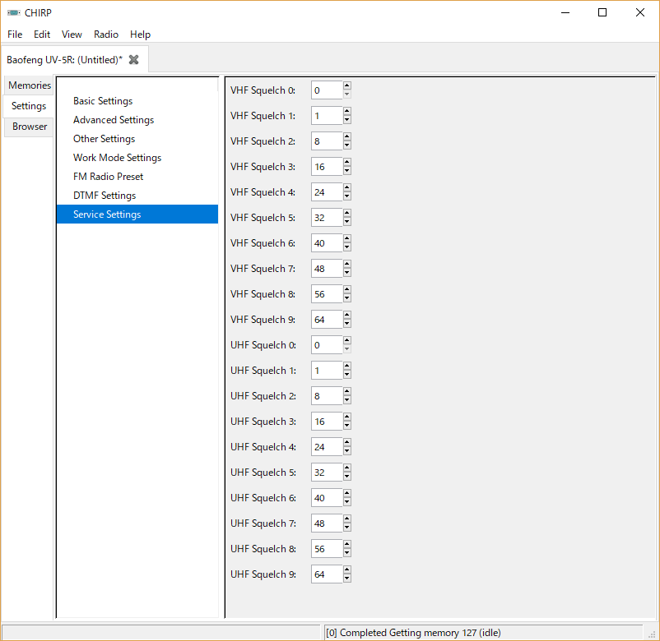Switch to the Memories tab
Viewport: 660px width, 641px height.
pos(30,85)
